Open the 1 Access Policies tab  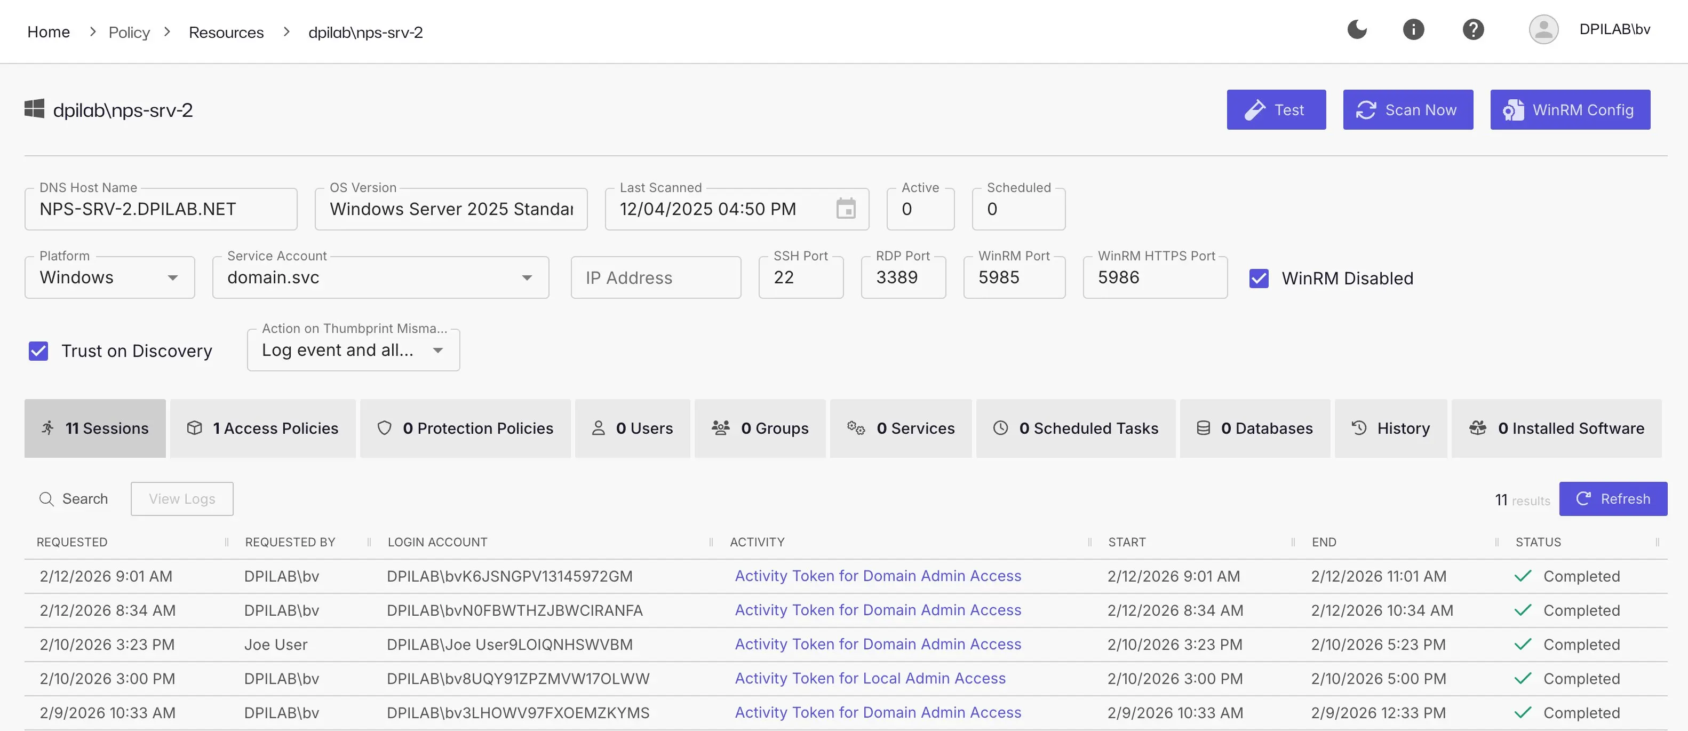263,428
